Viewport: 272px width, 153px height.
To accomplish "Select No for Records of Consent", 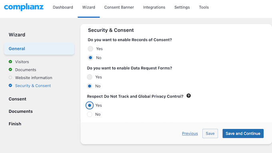I will pos(90,58).
